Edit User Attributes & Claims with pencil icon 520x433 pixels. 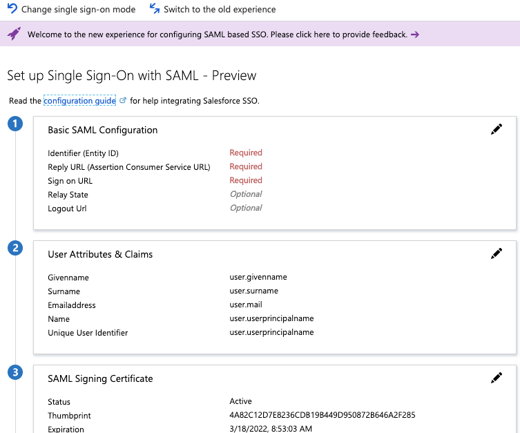click(x=497, y=253)
